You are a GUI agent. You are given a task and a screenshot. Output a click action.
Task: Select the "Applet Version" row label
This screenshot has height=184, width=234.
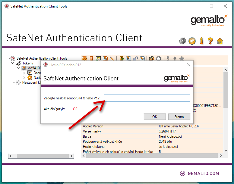tap(93, 126)
